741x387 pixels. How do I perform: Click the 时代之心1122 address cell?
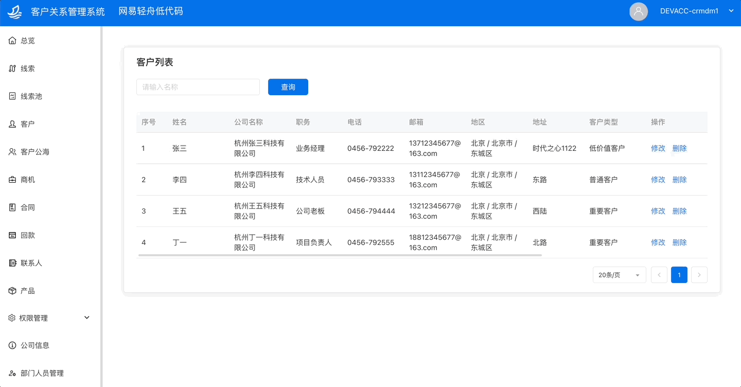(x=555, y=148)
